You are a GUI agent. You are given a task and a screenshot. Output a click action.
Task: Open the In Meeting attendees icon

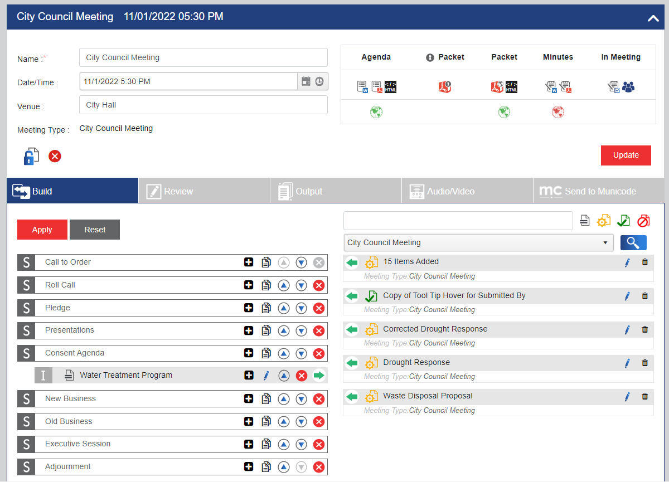(x=628, y=87)
